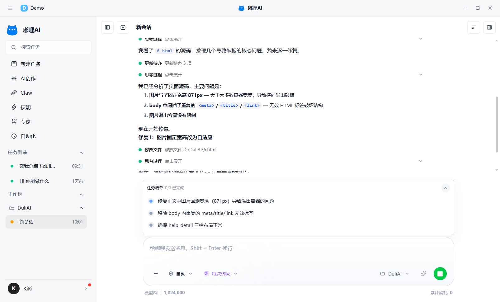The height and width of the screenshot is (302, 500).
Task: Collapse the left sidebar panel icon
Action: click(107, 27)
